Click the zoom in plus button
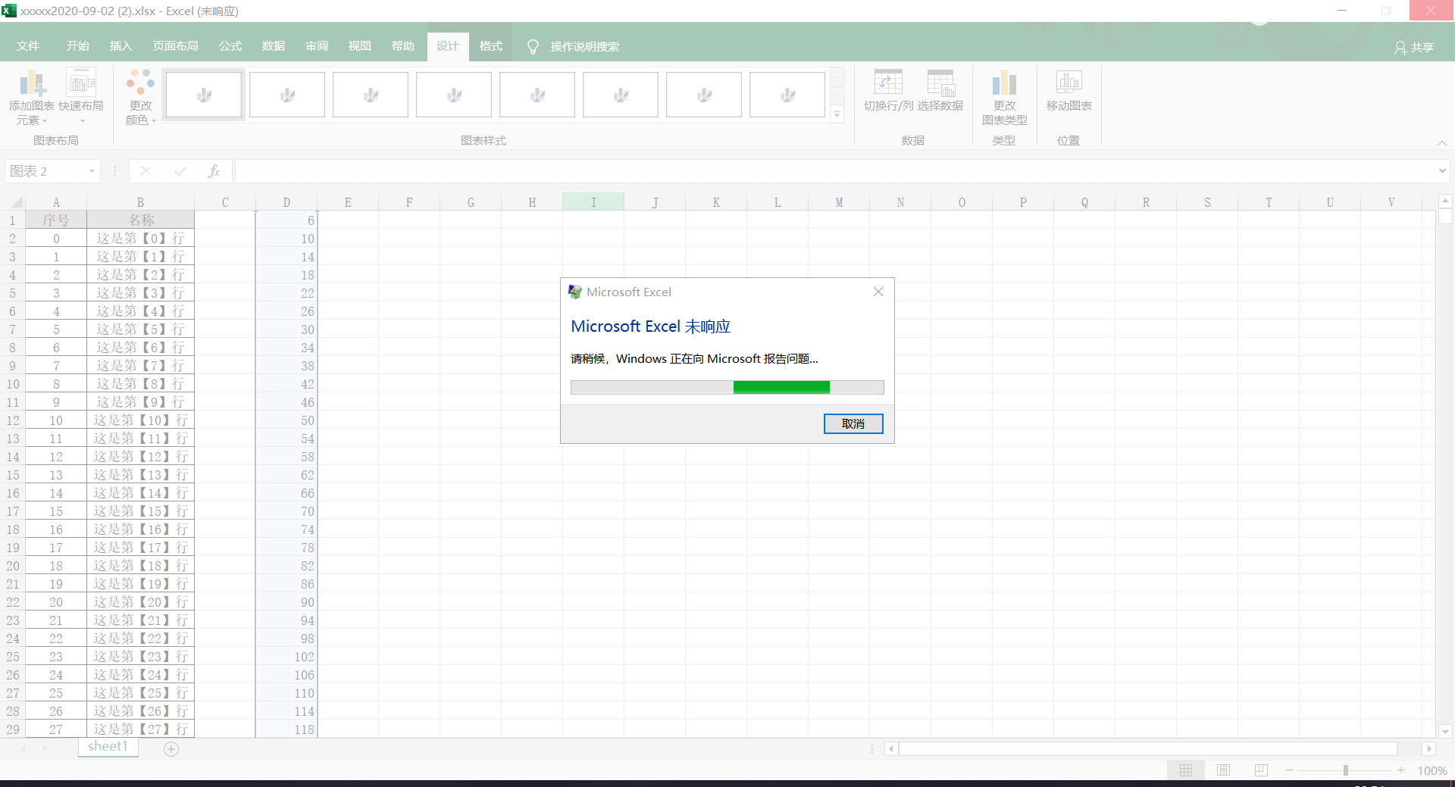The height and width of the screenshot is (787, 1455). pyautogui.click(x=1401, y=770)
